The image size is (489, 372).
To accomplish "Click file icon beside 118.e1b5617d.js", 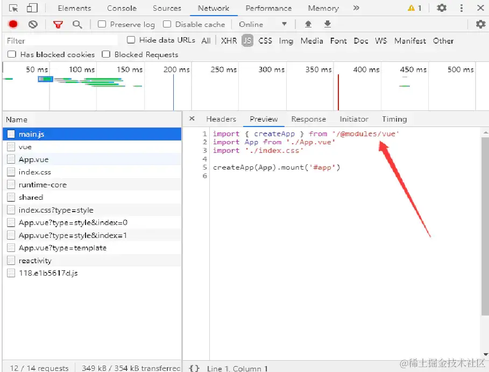I will pyautogui.click(x=11, y=273).
